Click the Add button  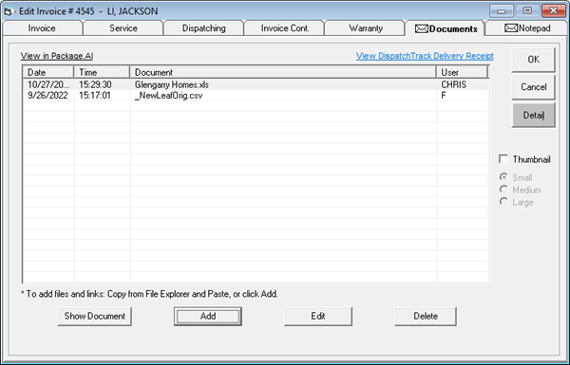208,316
